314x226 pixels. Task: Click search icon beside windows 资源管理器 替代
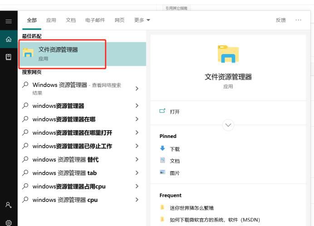[25, 159]
